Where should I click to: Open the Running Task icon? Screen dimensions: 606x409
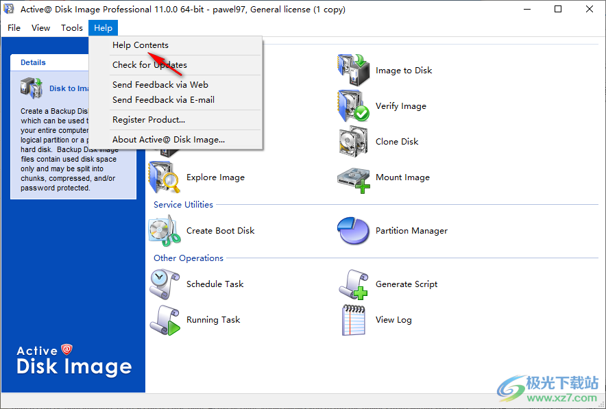(165, 320)
